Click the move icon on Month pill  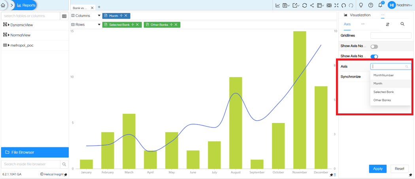pyautogui.click(x=121, y=16)
